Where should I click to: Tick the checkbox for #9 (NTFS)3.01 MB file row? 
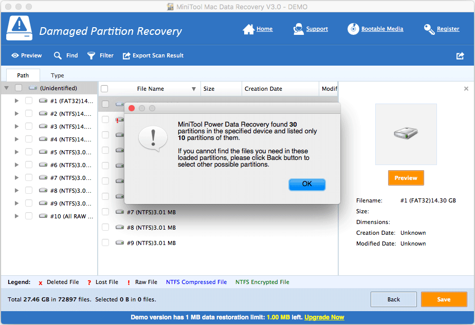pyautogui.click(x=105, y=242)
